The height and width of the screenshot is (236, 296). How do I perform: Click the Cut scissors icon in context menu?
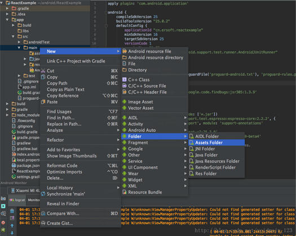pyautogui.click(x=43, y=71)
